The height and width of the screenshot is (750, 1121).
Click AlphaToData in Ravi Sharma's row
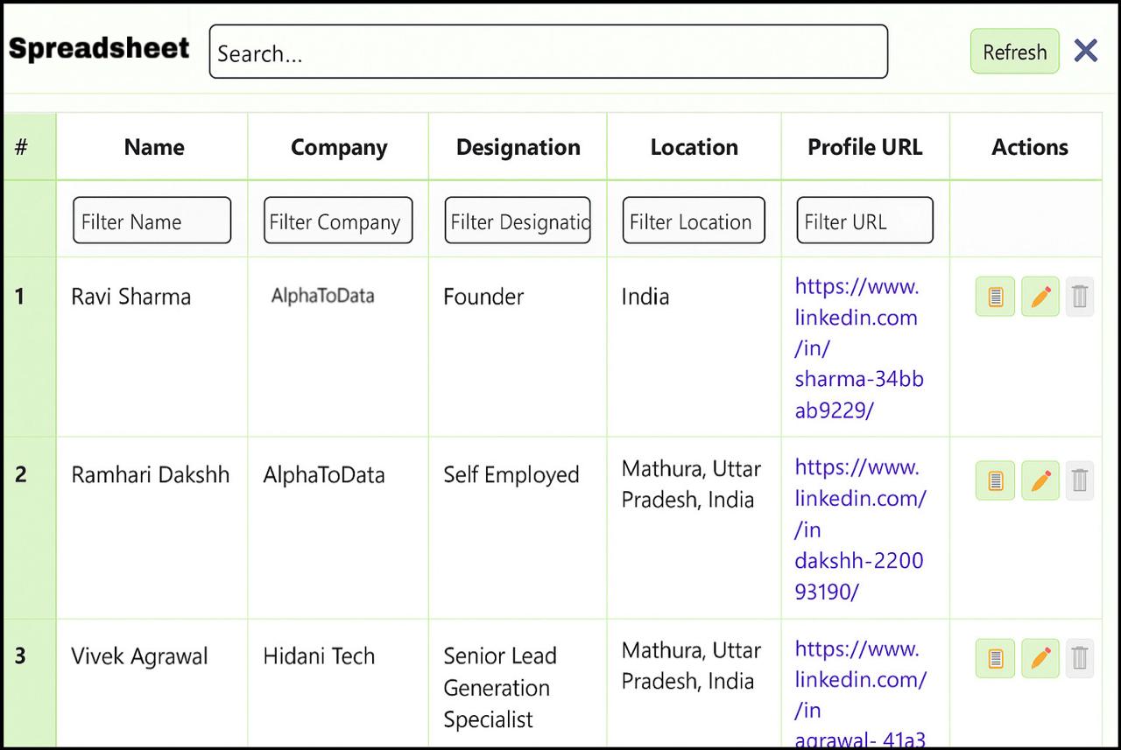(323, 296)
